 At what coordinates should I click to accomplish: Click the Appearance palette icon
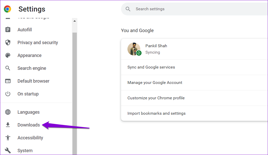pyautogui.click(x=8, y=55)
